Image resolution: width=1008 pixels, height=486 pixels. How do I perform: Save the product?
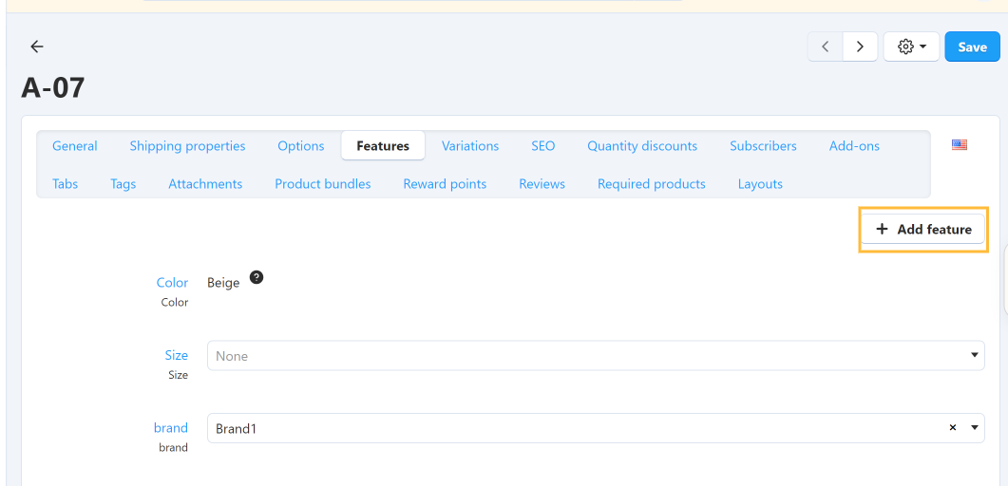tap(972, 47)
